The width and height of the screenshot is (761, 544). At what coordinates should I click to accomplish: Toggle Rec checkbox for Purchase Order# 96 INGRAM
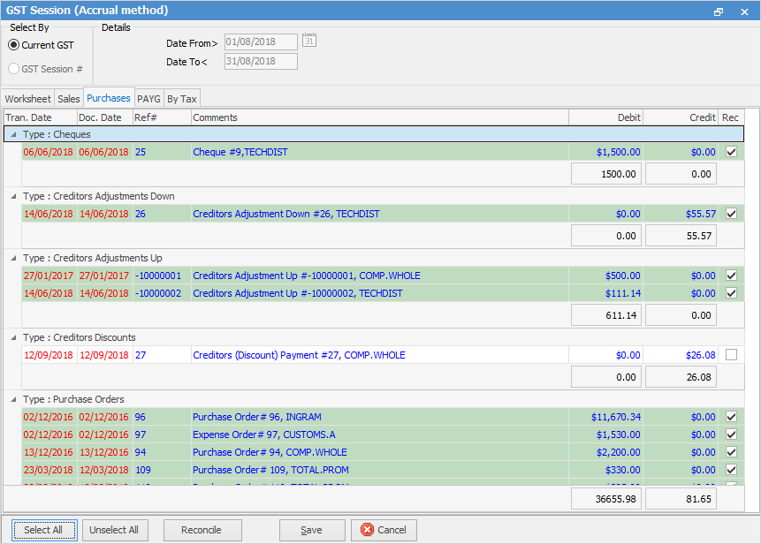pyautogui.click(x=730, y=417)
